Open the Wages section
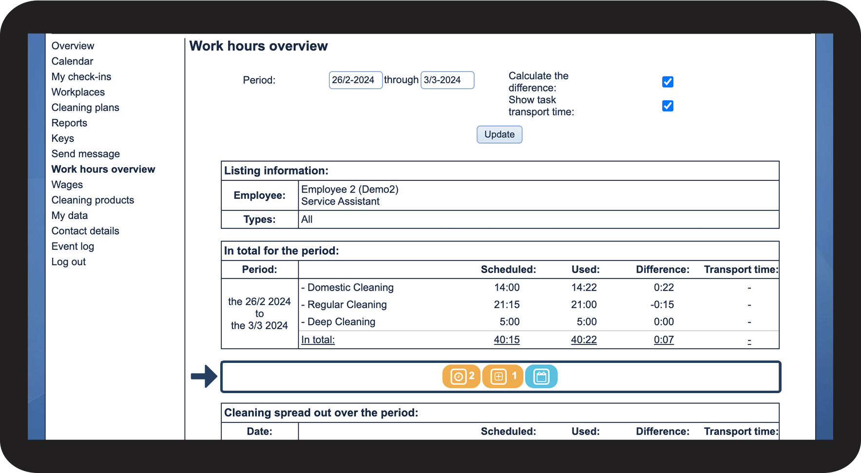This screenshot has height=473, width=861. (67, 185)
